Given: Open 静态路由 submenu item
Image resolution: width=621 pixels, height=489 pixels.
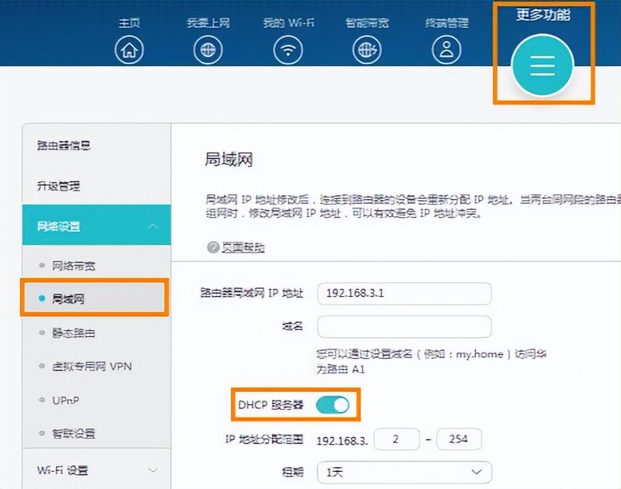Looking at the screenshot, I should (x=73, y=332).
